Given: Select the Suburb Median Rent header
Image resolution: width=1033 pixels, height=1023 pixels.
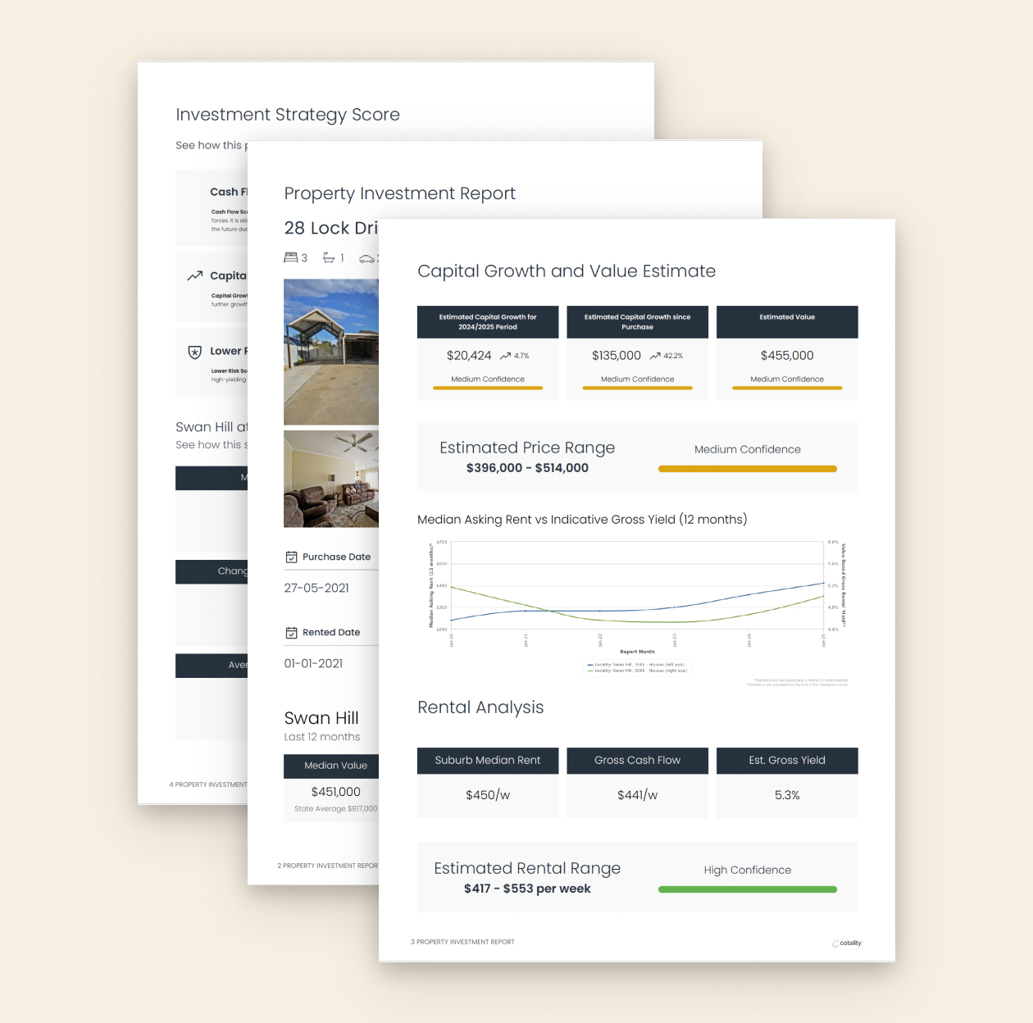Looking at the screenshot, I should 488,761.
